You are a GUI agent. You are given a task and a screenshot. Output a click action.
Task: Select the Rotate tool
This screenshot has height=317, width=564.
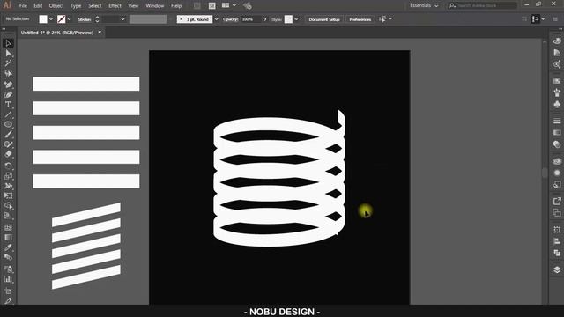(8, 166)
